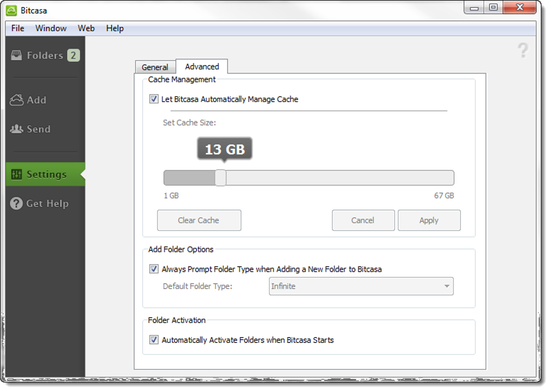Click the Folders count badge showing 2

point(73,56)
